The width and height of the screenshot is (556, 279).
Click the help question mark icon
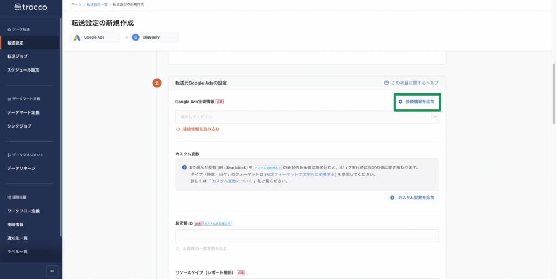pos(387,83)
